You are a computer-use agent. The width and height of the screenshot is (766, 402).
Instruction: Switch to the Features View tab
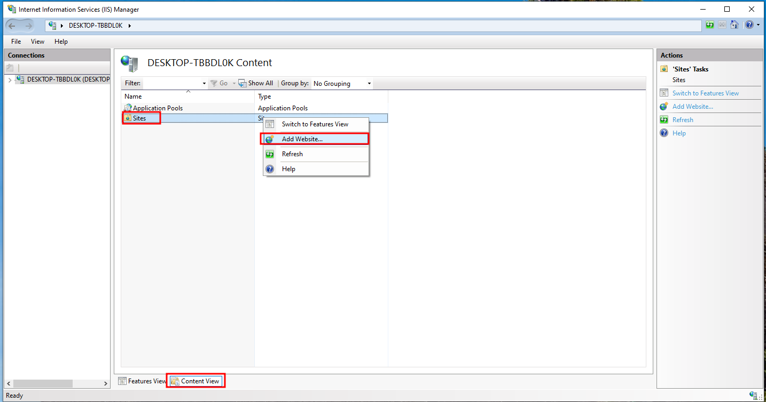[142, 381]
